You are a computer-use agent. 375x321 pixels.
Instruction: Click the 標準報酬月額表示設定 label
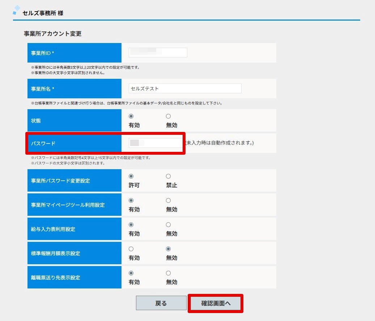[x=55, y=253]
